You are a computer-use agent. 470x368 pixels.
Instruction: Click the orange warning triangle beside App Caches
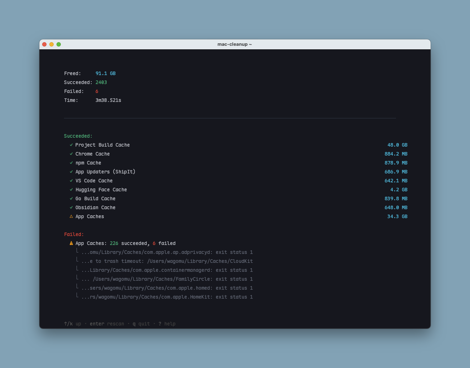click(x=71, y=216)
